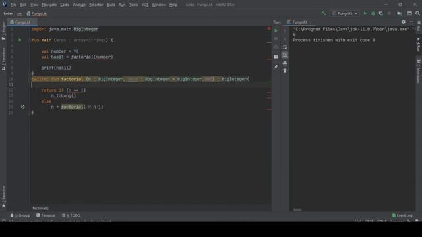
Task: Open the Refactor menu
Action: 96,5
